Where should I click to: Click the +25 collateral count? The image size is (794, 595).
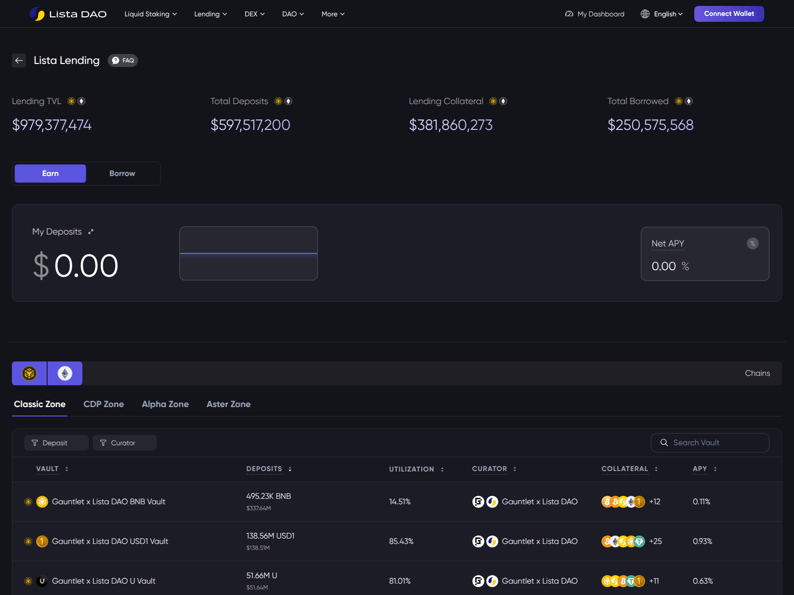coord(656,541)
